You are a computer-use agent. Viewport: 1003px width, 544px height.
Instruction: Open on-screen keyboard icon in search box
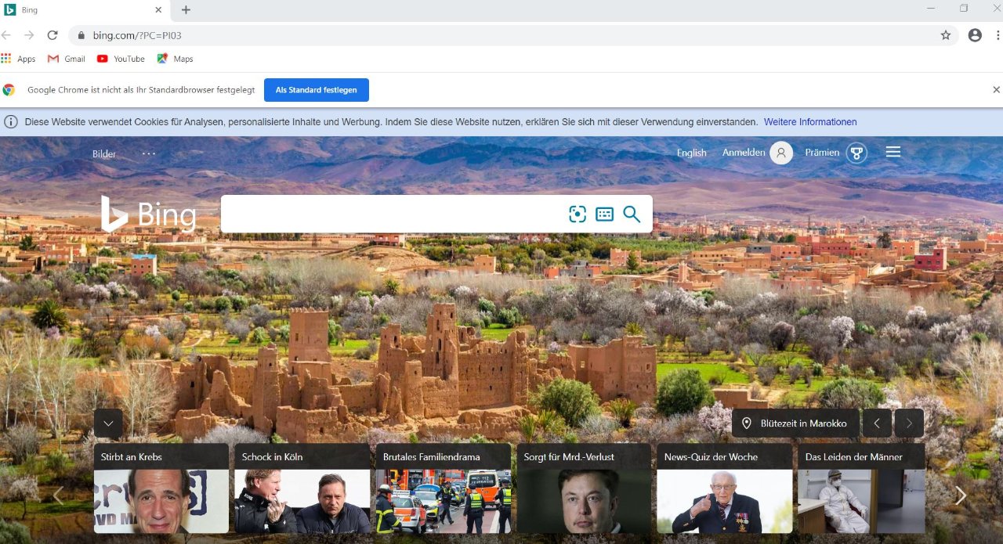(604, 214)
